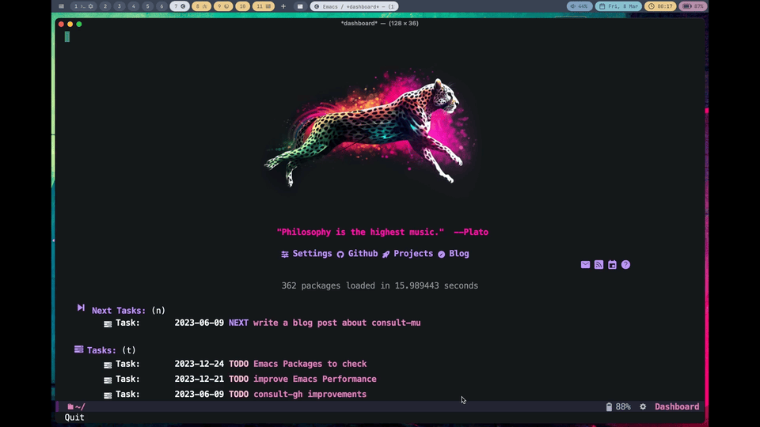Click icon beside improve Emacs Performance task
This screenshot has height=427, width=760.
pyautogui.click(x=108, y=380)
